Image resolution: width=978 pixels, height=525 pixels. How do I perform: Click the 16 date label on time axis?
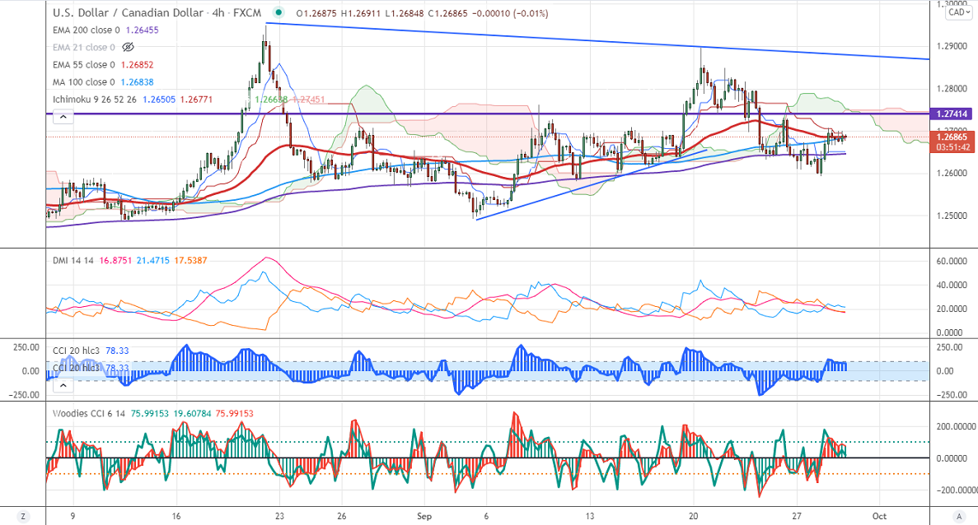[176, 516]
